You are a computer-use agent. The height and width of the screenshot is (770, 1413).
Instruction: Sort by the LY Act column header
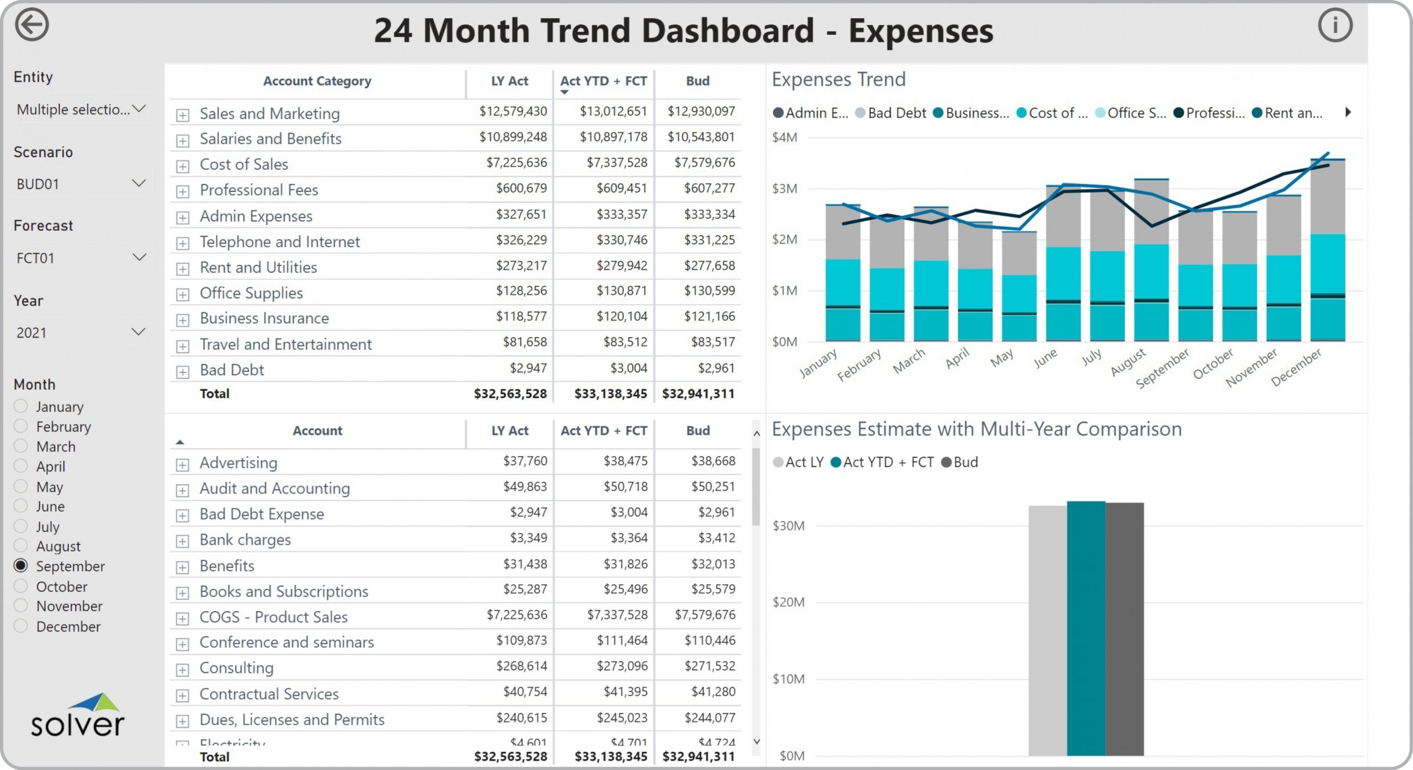pyautogui.click(x=509, y=81)
